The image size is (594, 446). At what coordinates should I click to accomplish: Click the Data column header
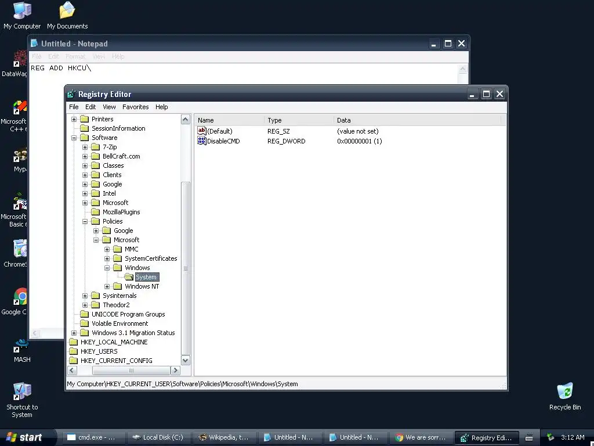pyautogui.click(x=418, y=120)
